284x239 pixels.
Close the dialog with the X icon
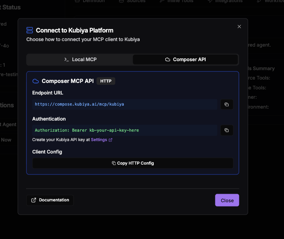coord(239,27)
